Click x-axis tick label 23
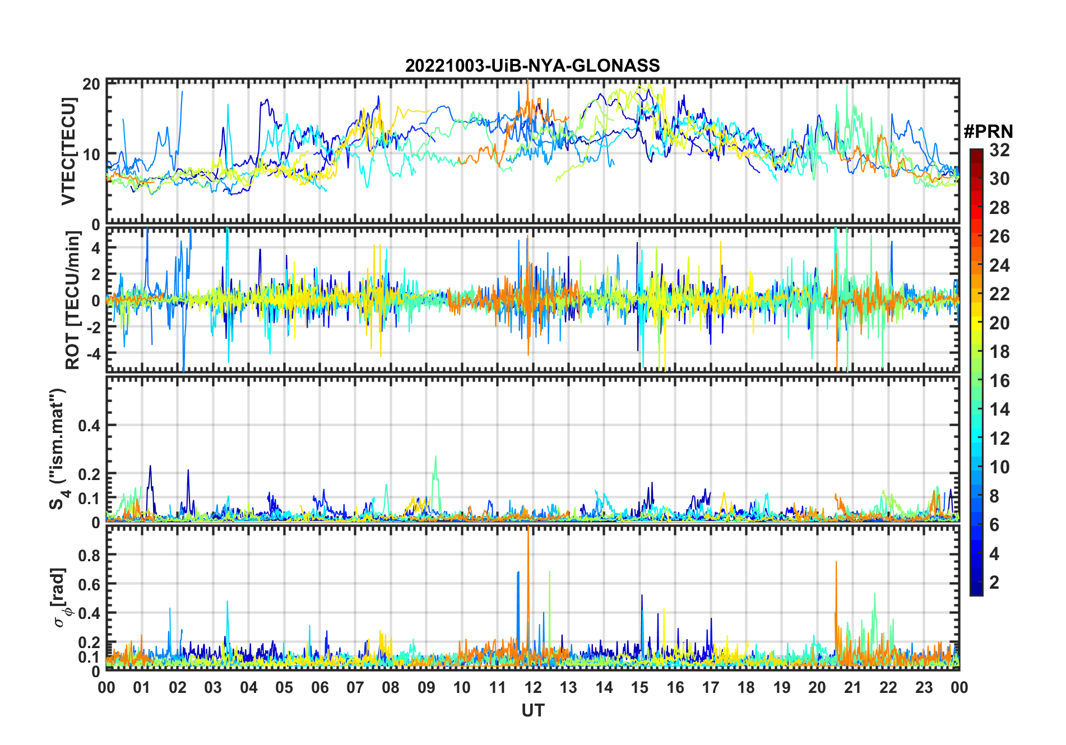This screenshot has height=745, width=1066. [x=924, y=687]
